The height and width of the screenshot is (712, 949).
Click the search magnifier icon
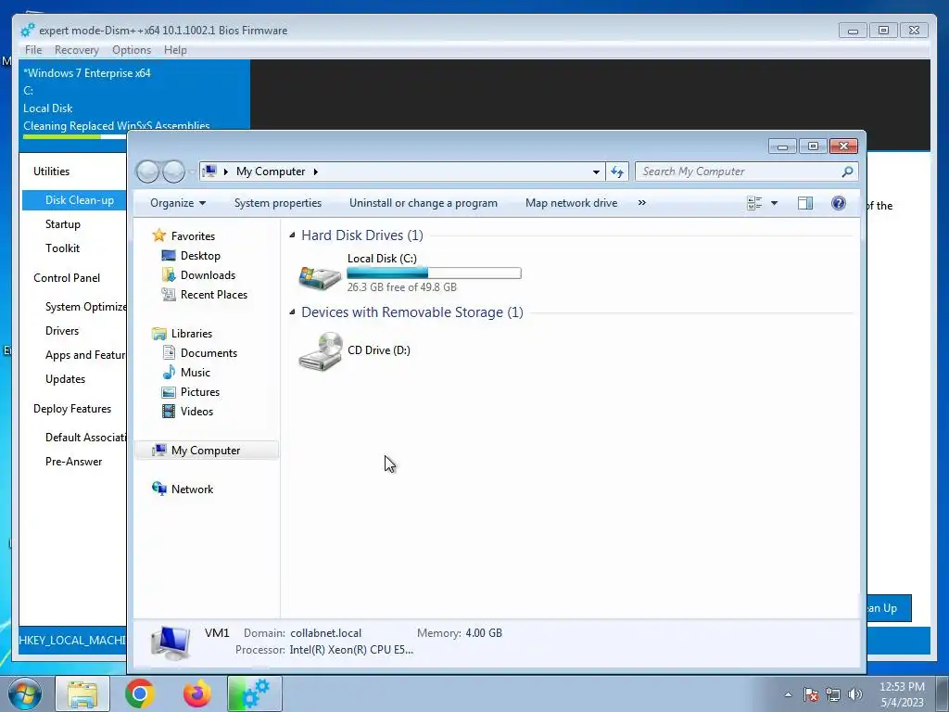[x=847, y=172]
